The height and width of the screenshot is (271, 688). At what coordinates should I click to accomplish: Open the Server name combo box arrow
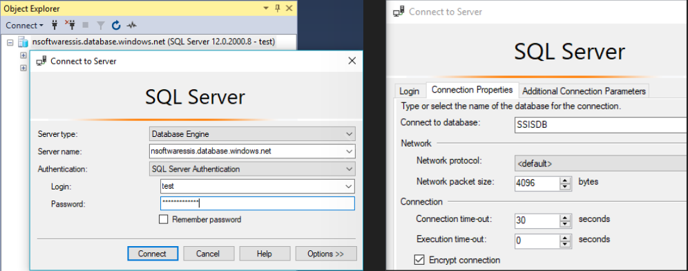(350, 151)
